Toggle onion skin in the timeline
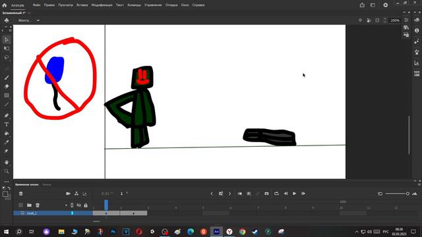Screen dimensions: 422x237 tap(240, 194)
